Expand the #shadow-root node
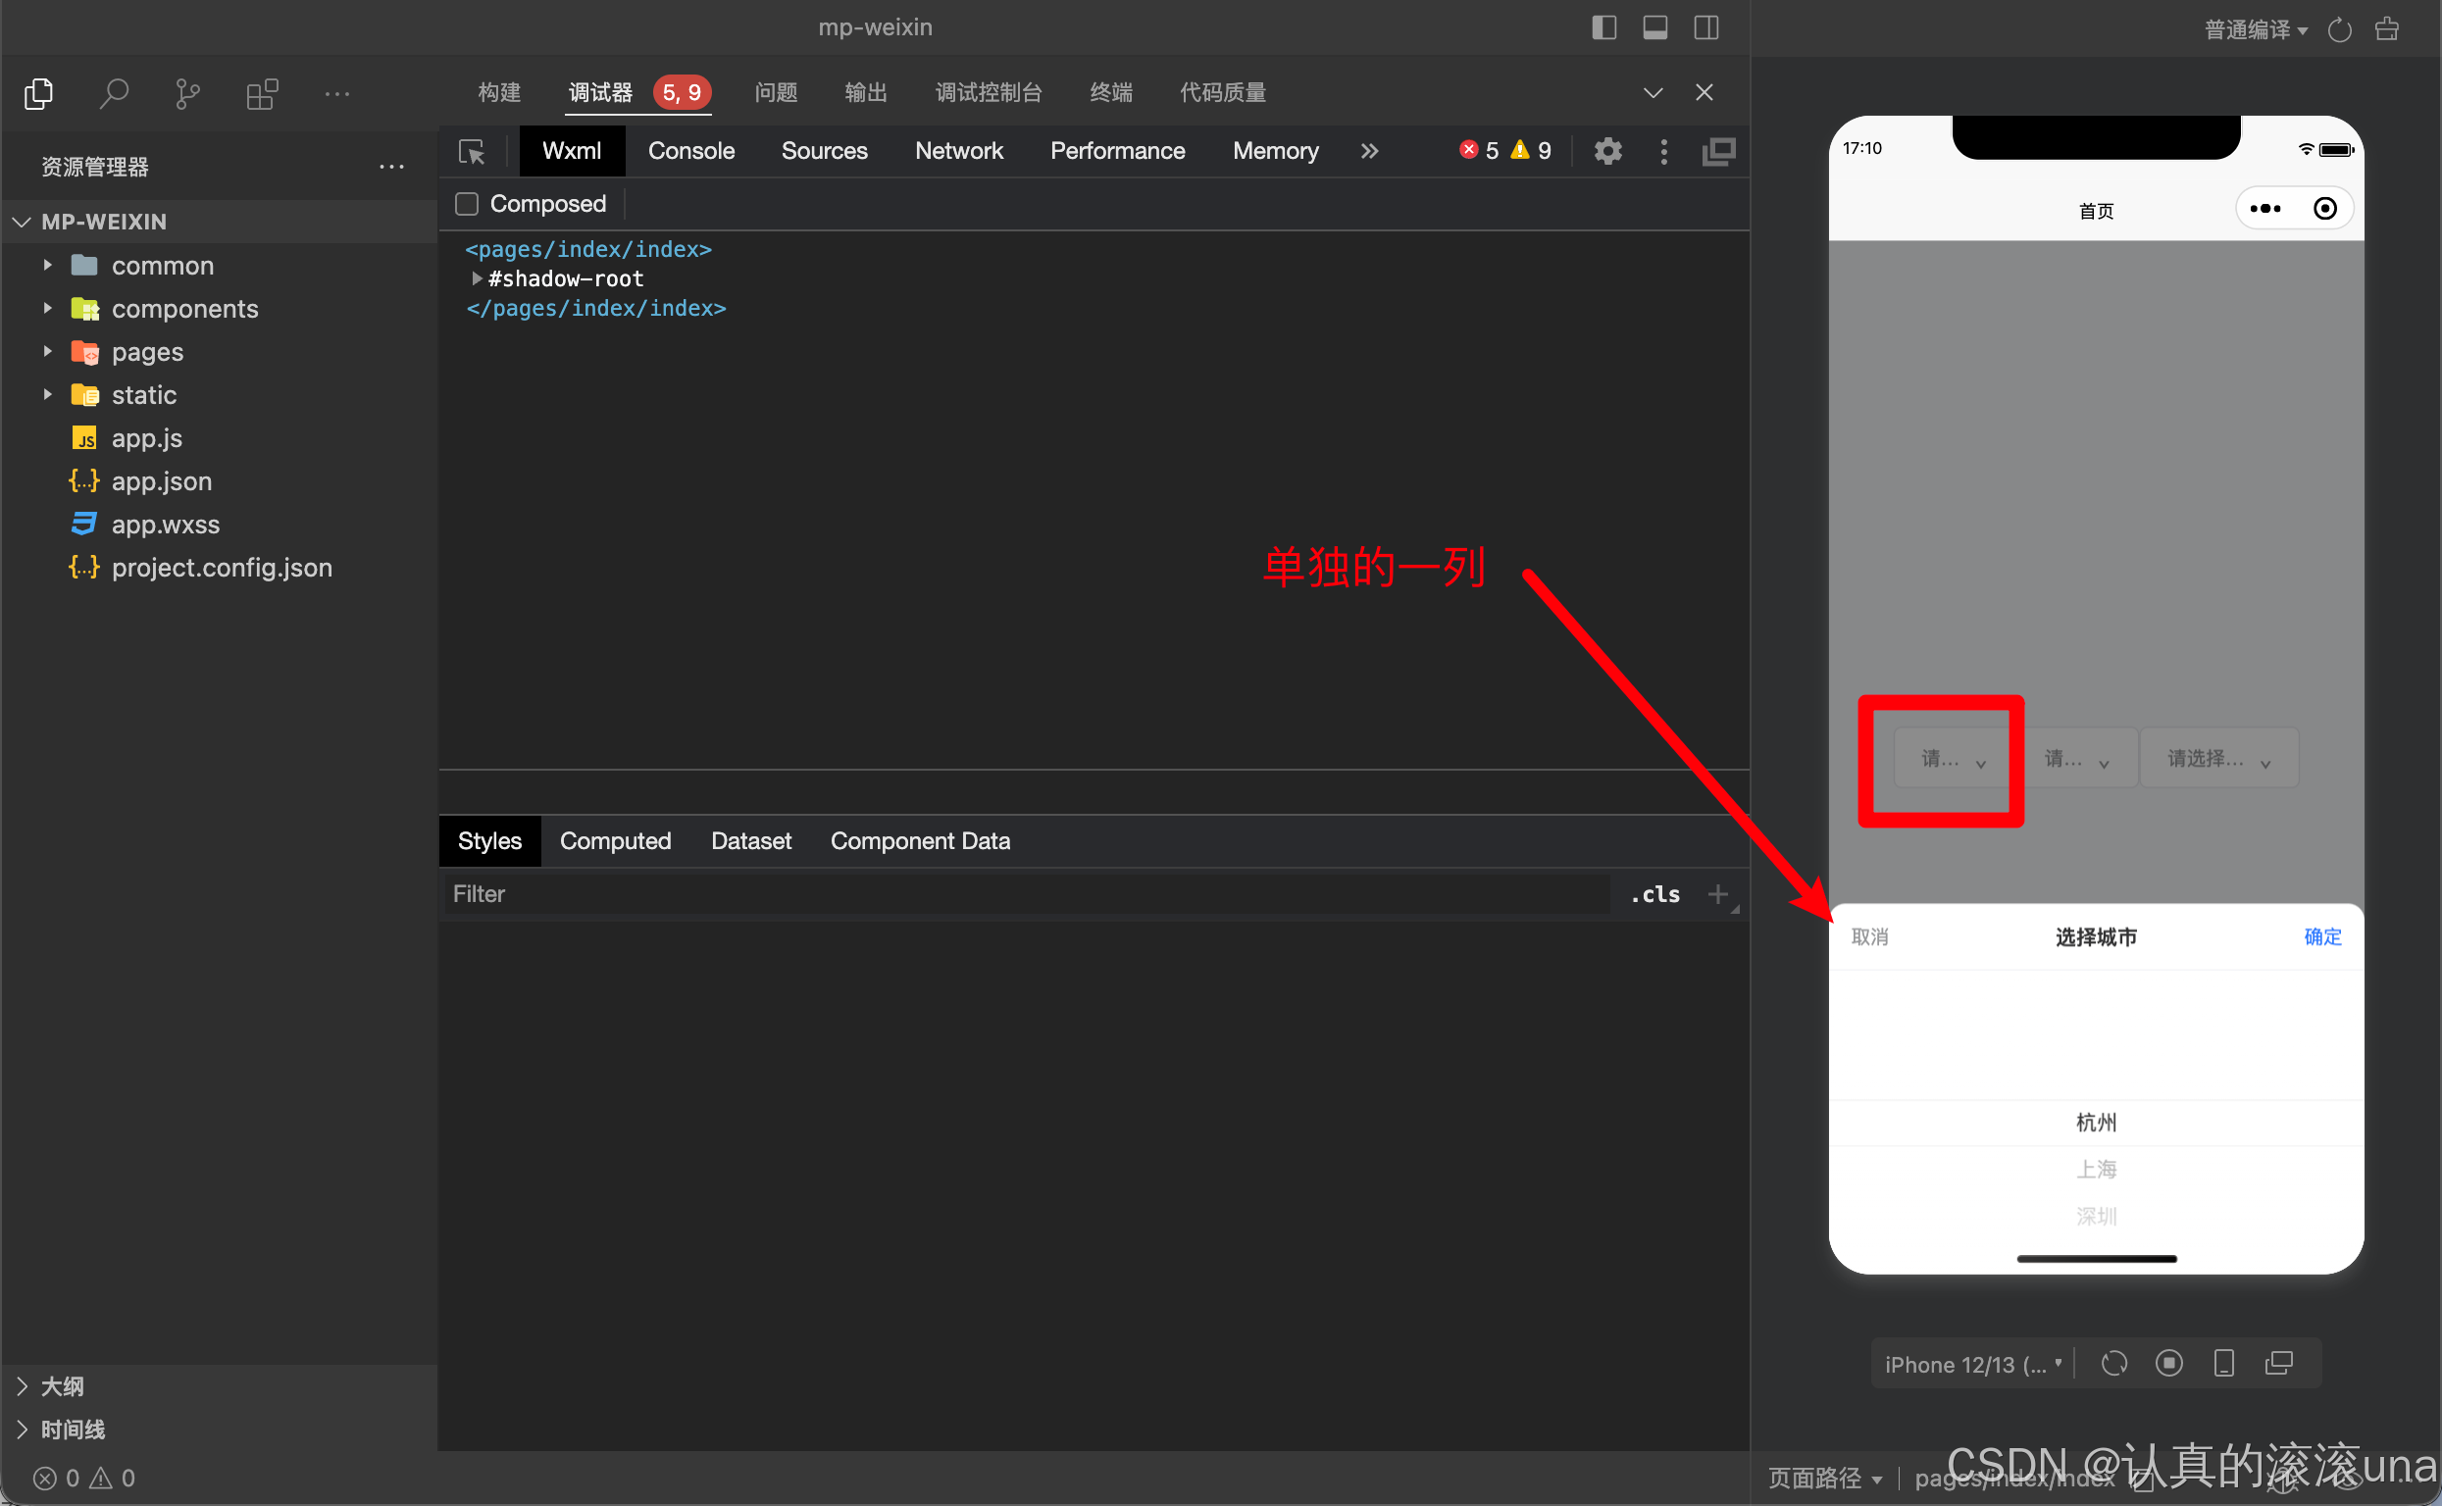The width and height of the screenshot is (2442, 1506). (x=478, y=278)
